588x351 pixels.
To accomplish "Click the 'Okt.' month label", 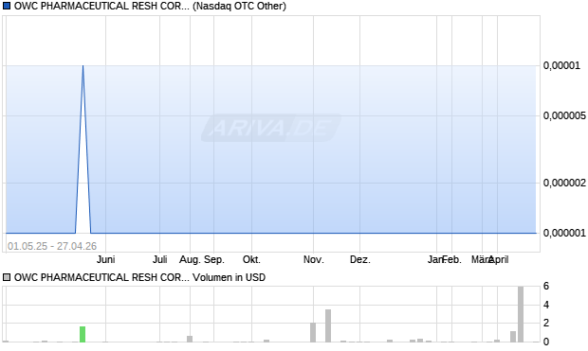I will tap(251, 259).
